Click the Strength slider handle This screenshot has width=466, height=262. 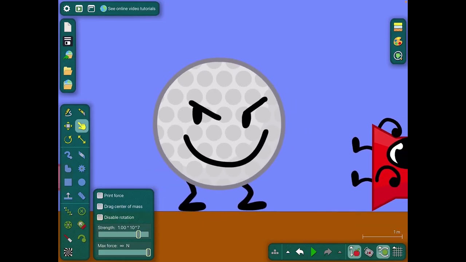tap(138, 235)
